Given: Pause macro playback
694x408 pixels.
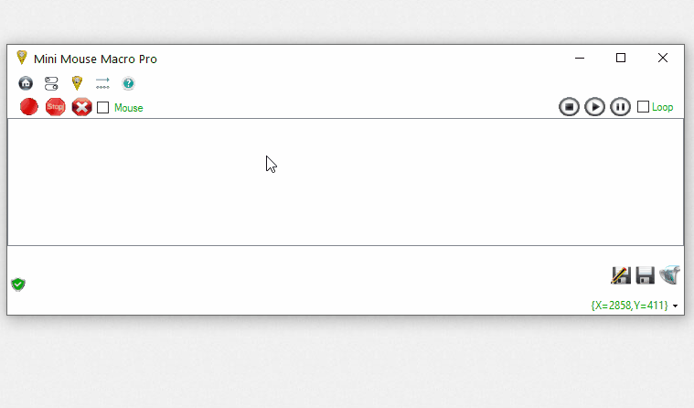Looking at the screenshot, I should 620,107.
